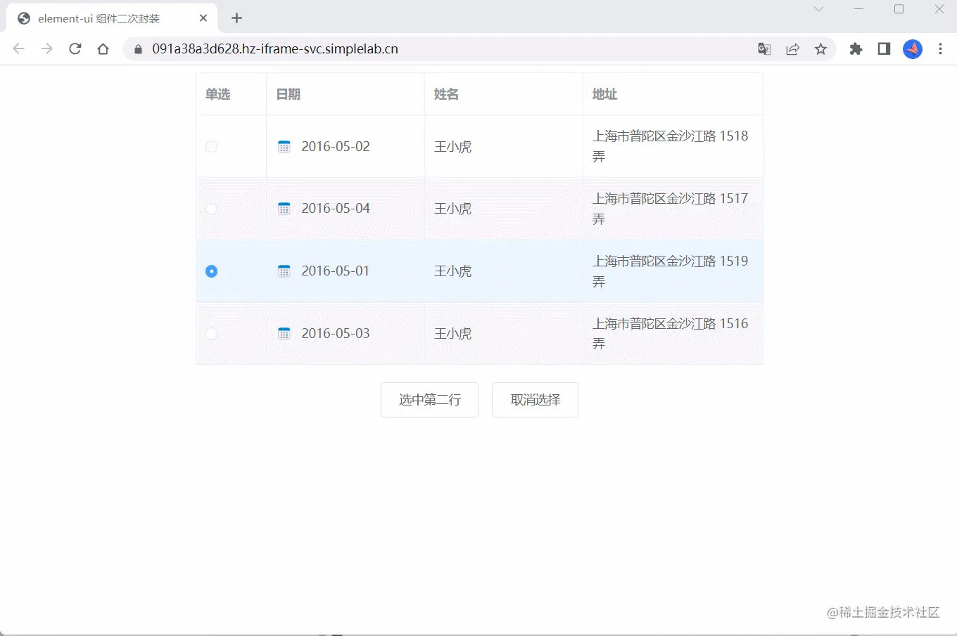
Task: Select the radio button for 2016-05-03 row
Action: [x=211, y=333]
